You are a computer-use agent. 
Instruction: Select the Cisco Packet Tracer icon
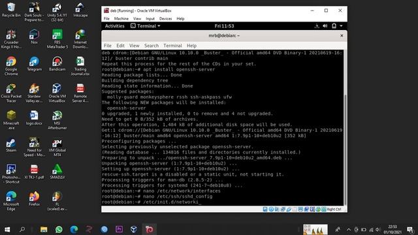click(x=11, y=93)
